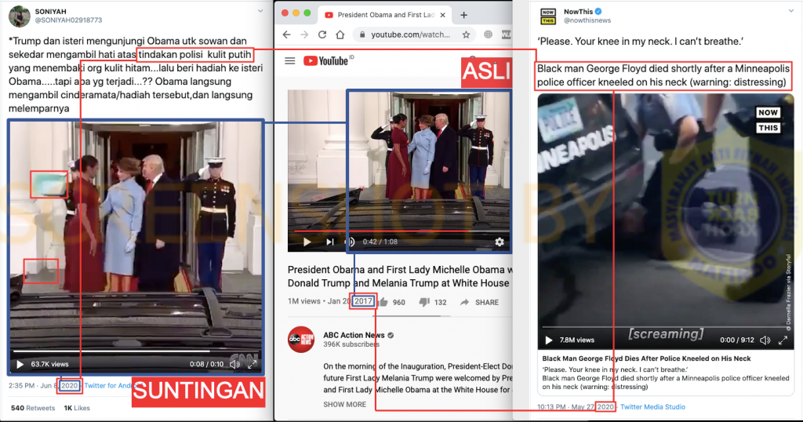Viewport: 803px width, 422px height.
Task: Expand left tweet video to fullscreen
Action: pyautogui.click(x=252, y=364)
